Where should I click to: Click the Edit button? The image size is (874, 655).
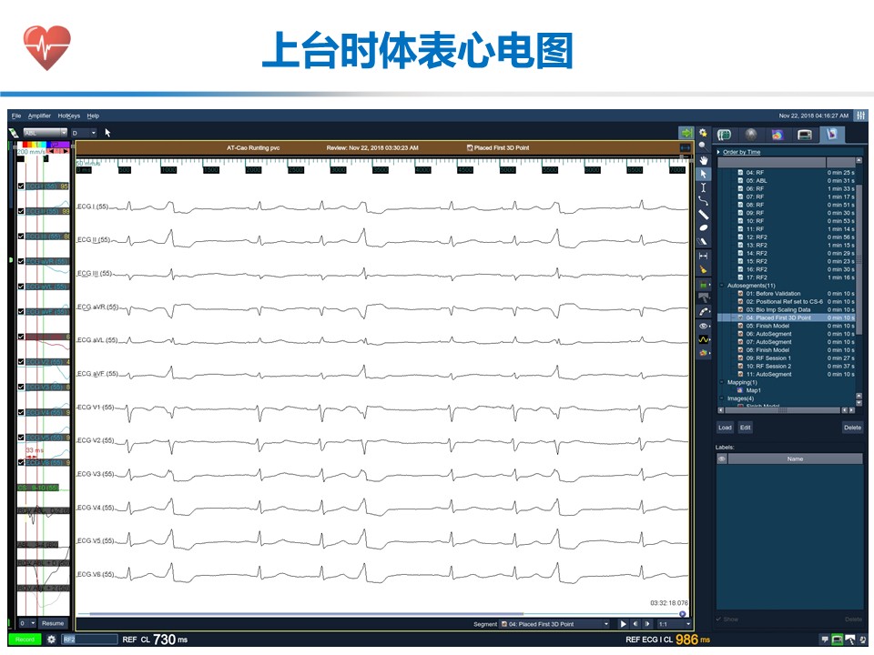pos(746,428)
